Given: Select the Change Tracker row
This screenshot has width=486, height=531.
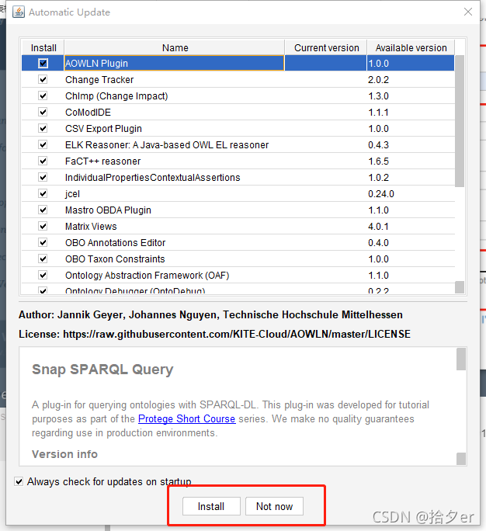Looking at the screenshot, I should (x=238, y=80).
